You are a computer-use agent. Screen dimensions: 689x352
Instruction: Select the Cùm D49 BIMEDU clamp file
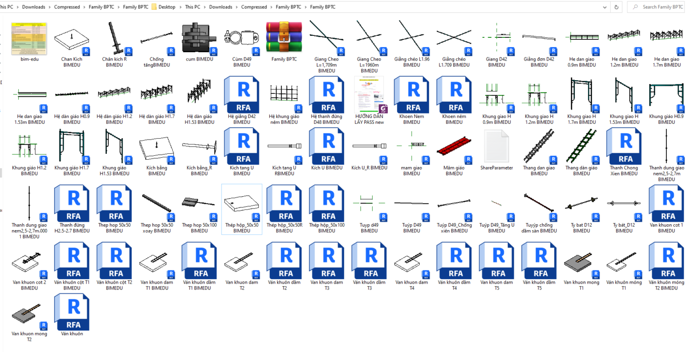click(241, 38)
